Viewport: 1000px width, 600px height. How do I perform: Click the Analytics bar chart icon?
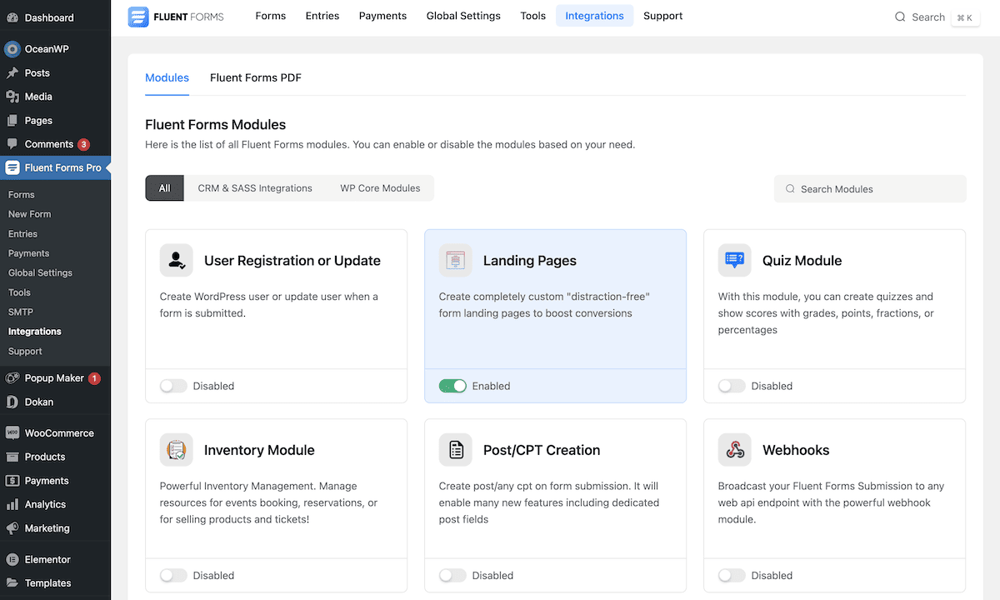[12, 504]
